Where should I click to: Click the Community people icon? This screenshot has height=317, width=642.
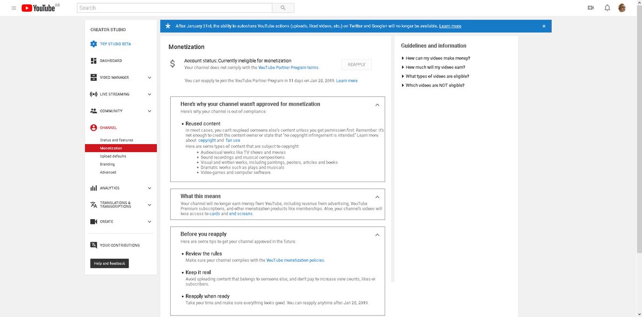click(94, 111)
